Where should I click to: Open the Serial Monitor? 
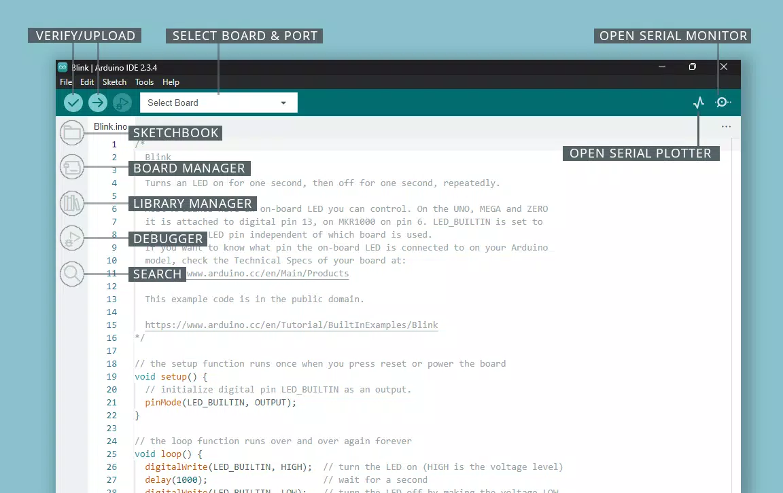coord(723,103)
